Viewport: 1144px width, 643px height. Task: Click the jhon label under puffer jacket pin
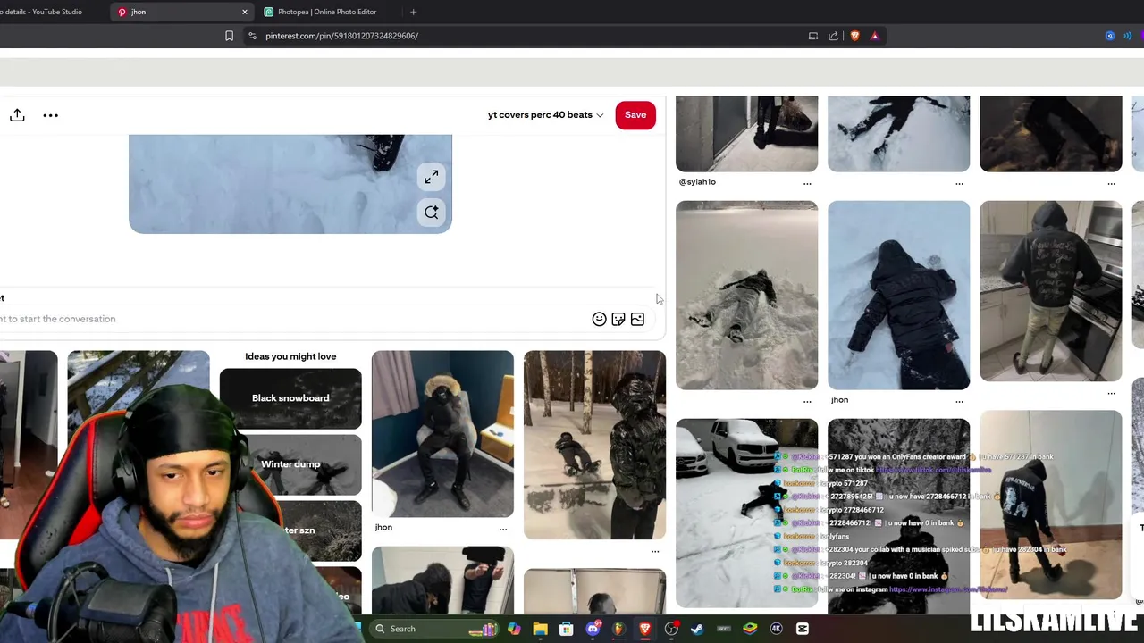tap(839, 400)
